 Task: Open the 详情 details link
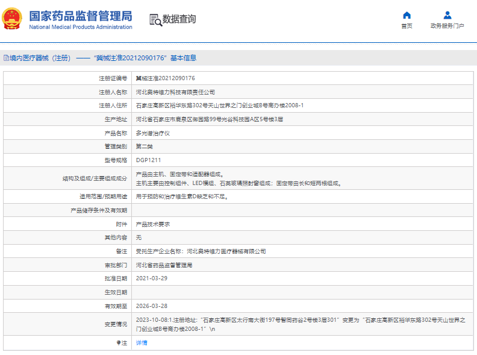click(x=142, y=343)
